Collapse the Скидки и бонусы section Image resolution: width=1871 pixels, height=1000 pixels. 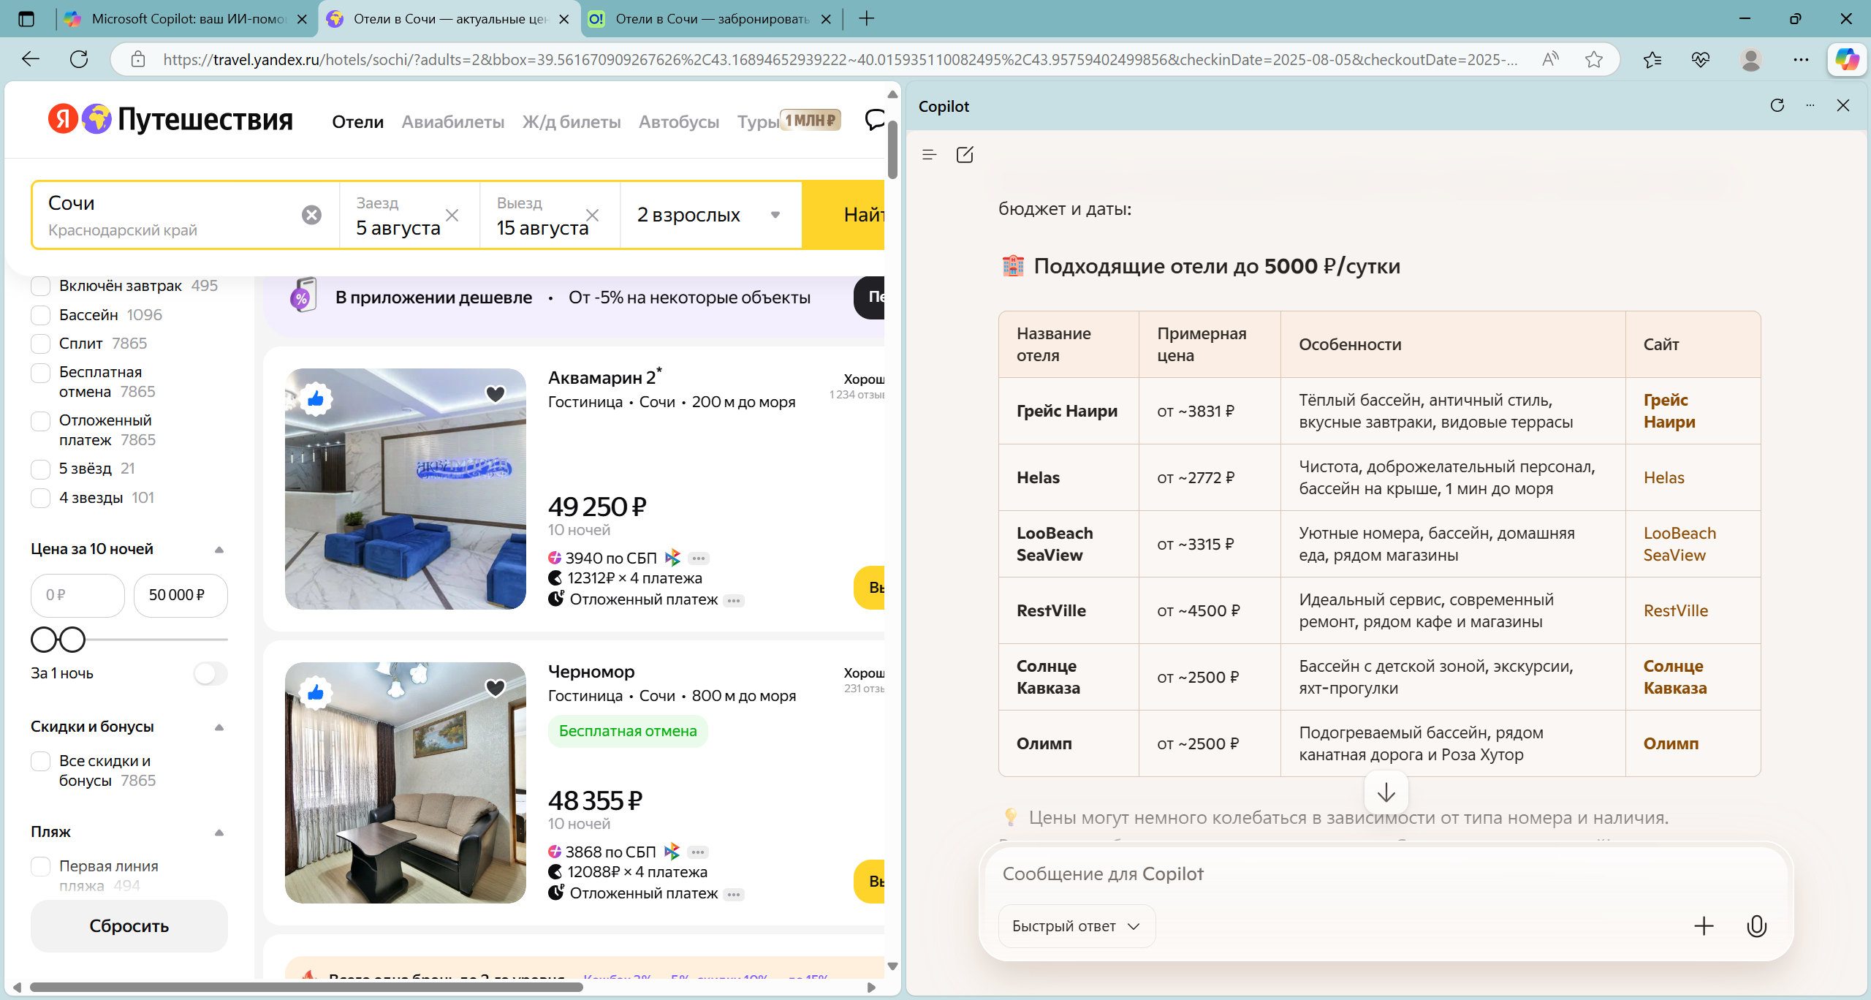219,727
